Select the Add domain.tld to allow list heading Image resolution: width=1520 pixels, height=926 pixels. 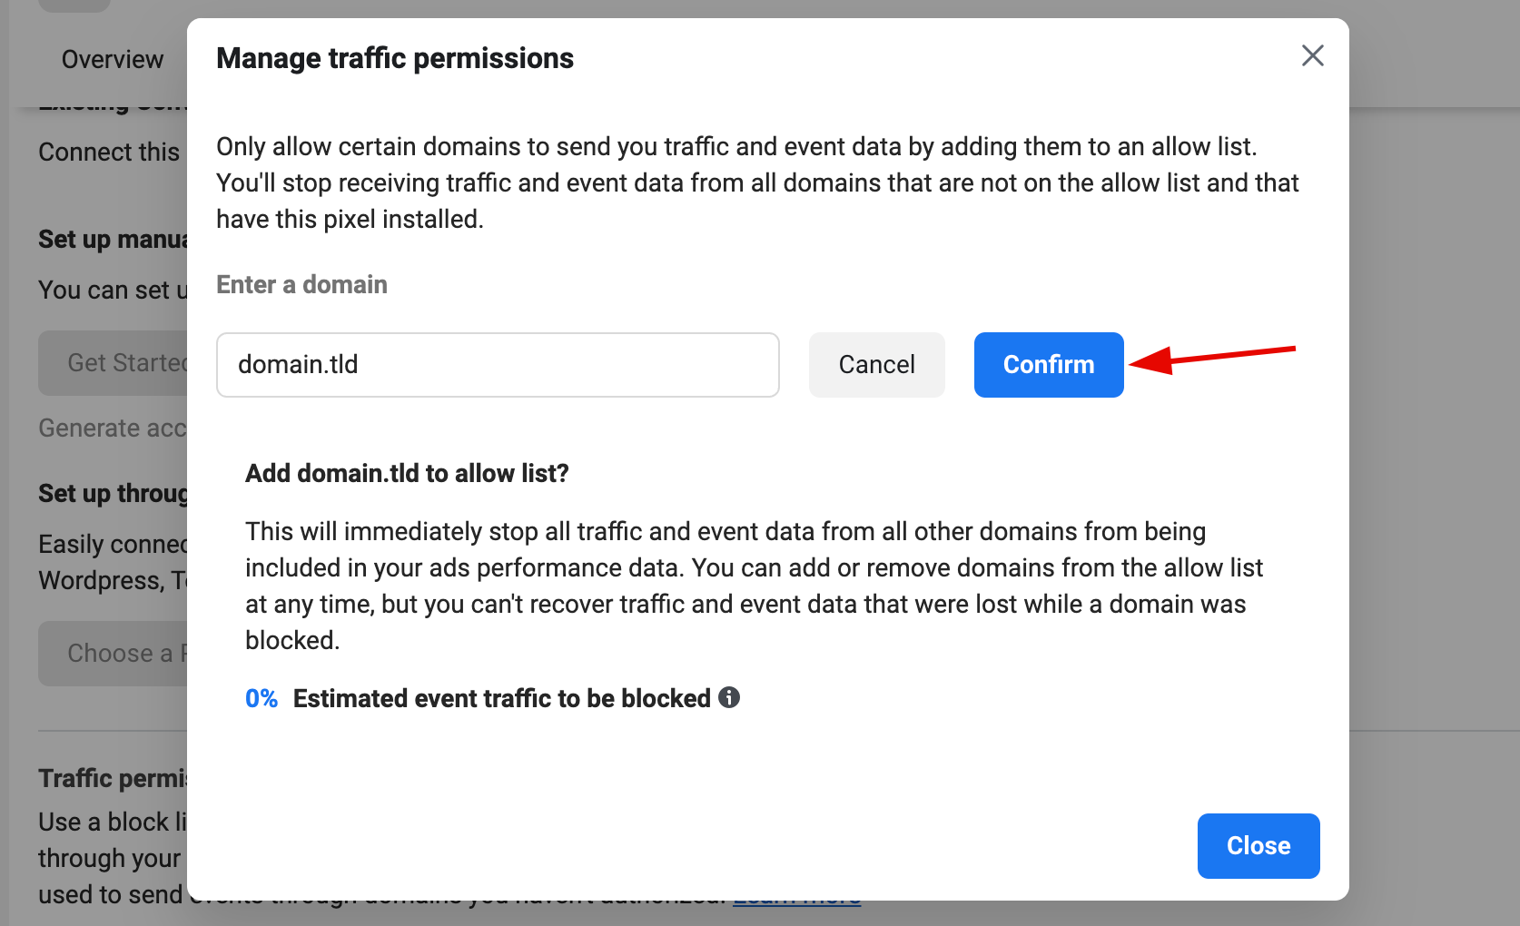coord(406,473)
